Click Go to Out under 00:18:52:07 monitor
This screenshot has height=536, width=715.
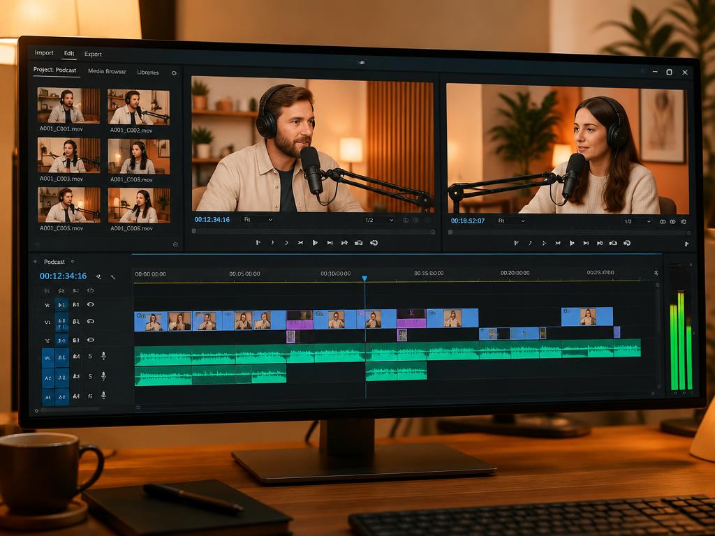point(600,244)
